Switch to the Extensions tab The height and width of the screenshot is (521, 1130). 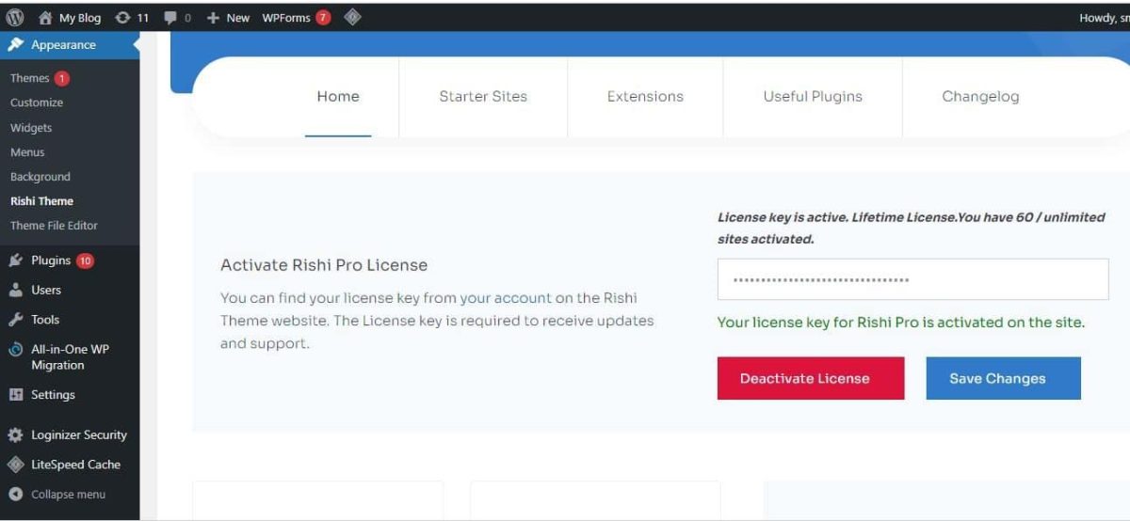[x=645, y=96]
